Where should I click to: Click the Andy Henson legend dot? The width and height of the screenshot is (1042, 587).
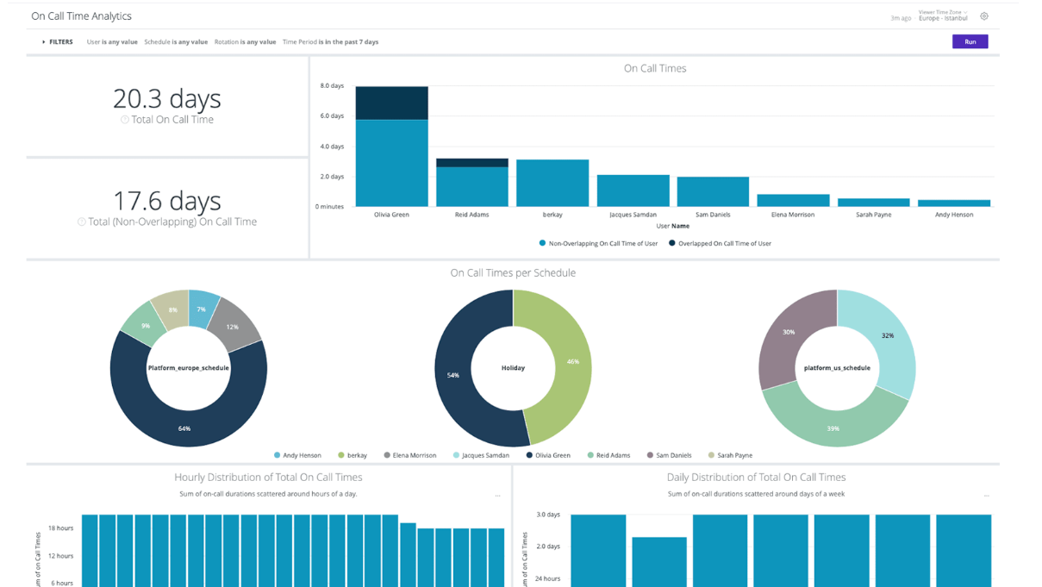pyautogui.click(x=277, y=455)
